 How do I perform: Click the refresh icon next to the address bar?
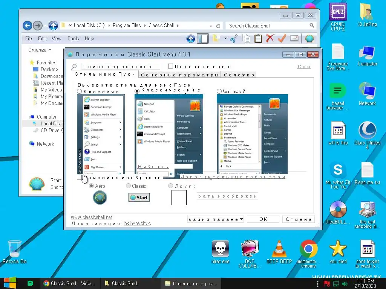point(218,26)
